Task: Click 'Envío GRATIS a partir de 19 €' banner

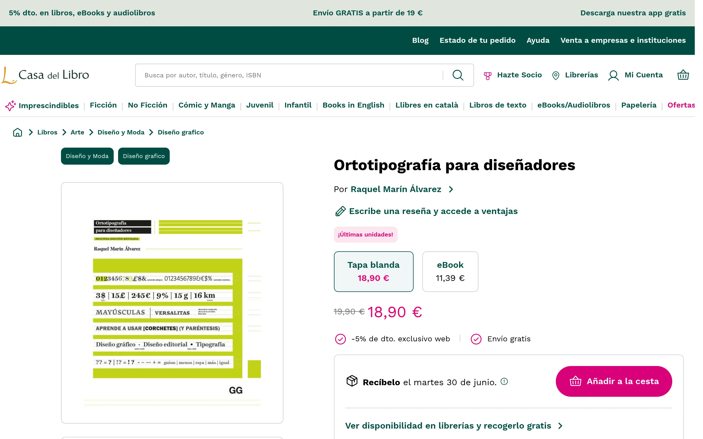Action: tap(367, 13)
